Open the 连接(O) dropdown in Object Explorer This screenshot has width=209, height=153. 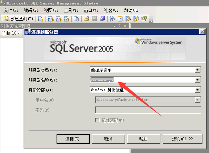pyautogui.click(x=11, y=34)
